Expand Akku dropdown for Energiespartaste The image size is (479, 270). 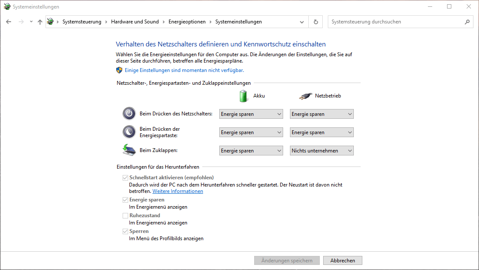251,132
